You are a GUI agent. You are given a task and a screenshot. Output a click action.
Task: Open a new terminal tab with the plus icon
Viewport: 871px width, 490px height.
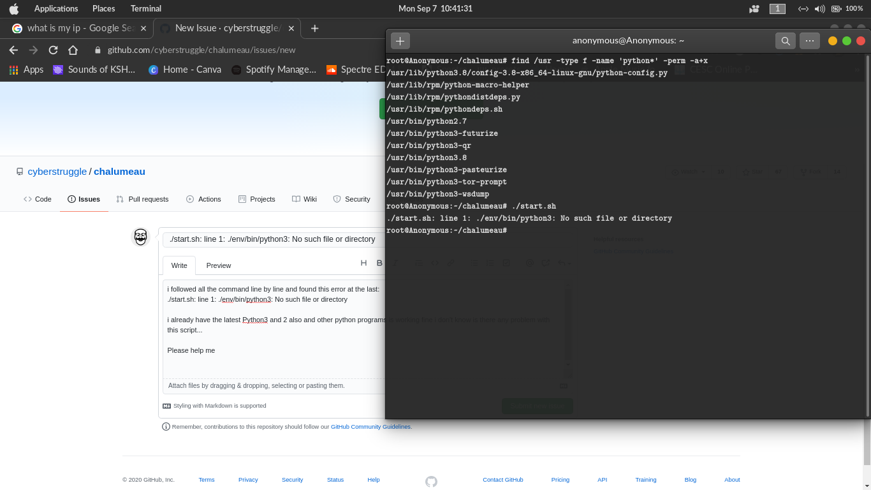[x=400, y=40]
